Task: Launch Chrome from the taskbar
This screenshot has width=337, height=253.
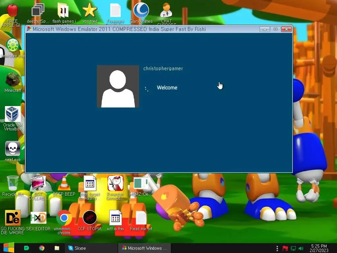Action: [x=42, y=248]
